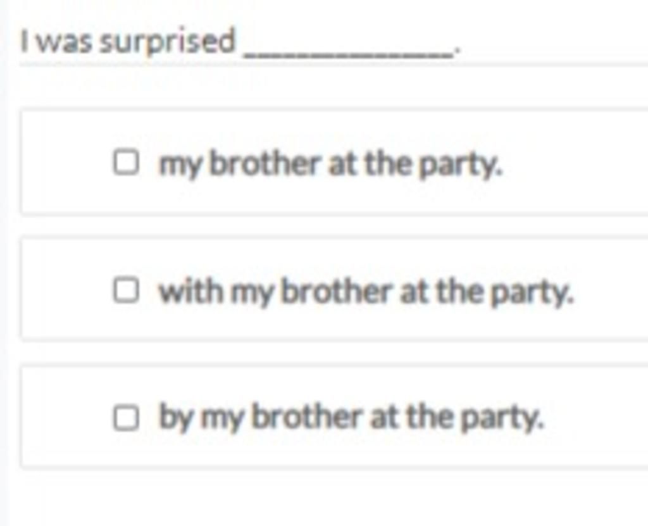The height and width of the screenshot is (526, 648).
Task: Click the period ending the question blank
Action: tap(457, 51)
